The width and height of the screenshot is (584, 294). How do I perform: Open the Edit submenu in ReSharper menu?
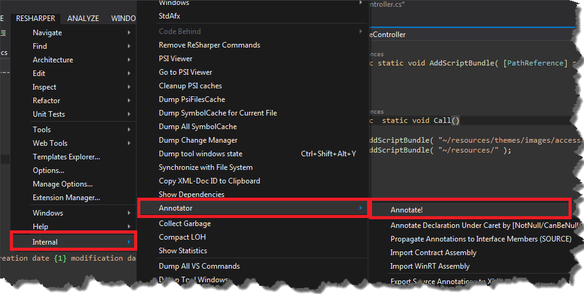tap(73, 73)
